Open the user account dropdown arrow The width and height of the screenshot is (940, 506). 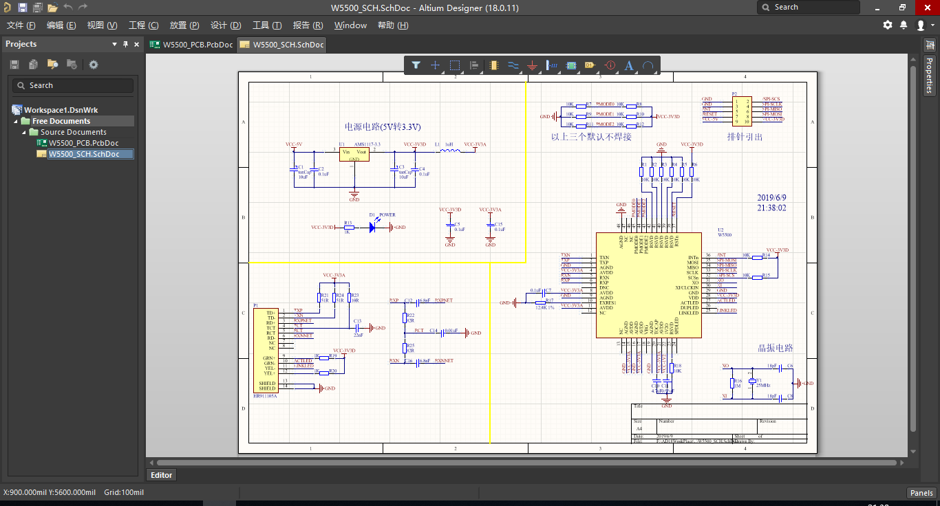point(932,25)
